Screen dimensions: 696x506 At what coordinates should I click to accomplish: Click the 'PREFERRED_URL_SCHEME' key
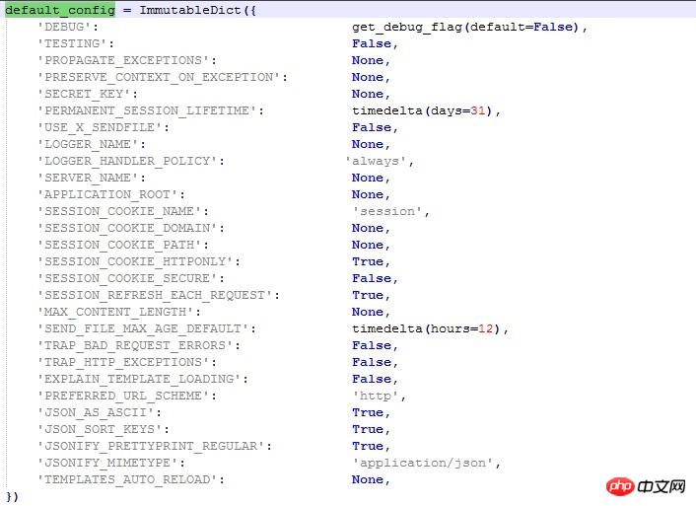[x=123, y=397]
